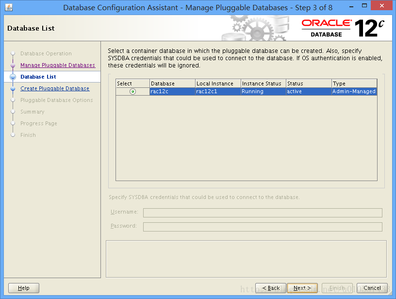Image resolution: width=396 pixels, height=299 pixels.
Task: Open the Manage Pluggable Databases step link
Action: pyautogui.click(x=58, y=65)
